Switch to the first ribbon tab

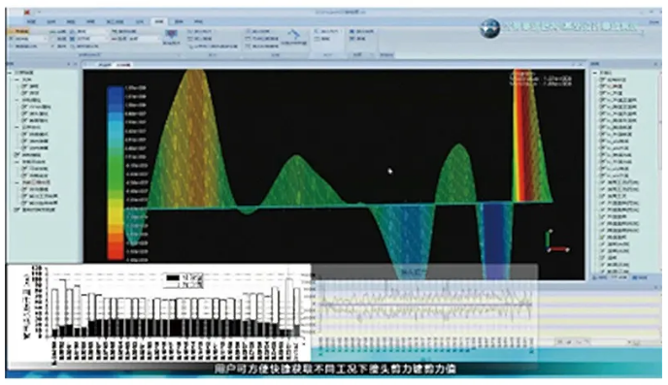(x=31, y=21)
